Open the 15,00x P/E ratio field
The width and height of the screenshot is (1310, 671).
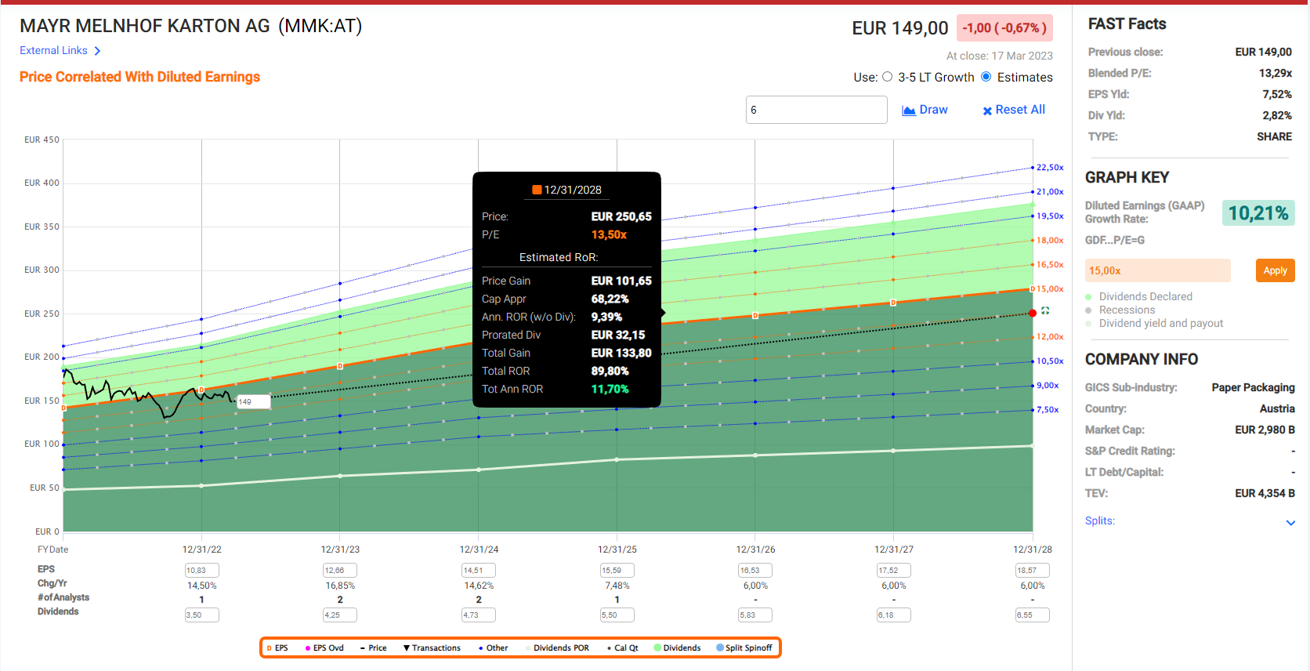[x=1156, y=270]
